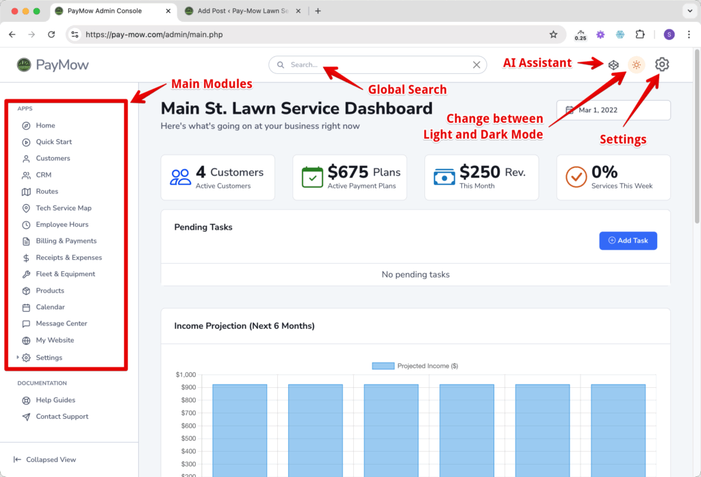Viewport: 701px width, 477px height.
Task: Open a new browser tab
Action: point(318,11)
